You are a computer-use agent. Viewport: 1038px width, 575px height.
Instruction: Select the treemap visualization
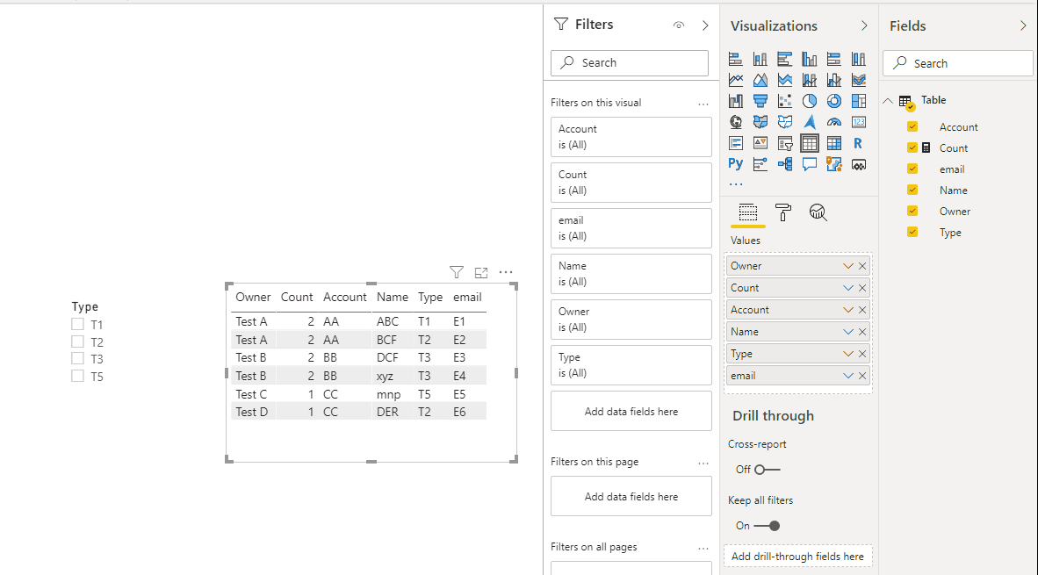(859, 101)
